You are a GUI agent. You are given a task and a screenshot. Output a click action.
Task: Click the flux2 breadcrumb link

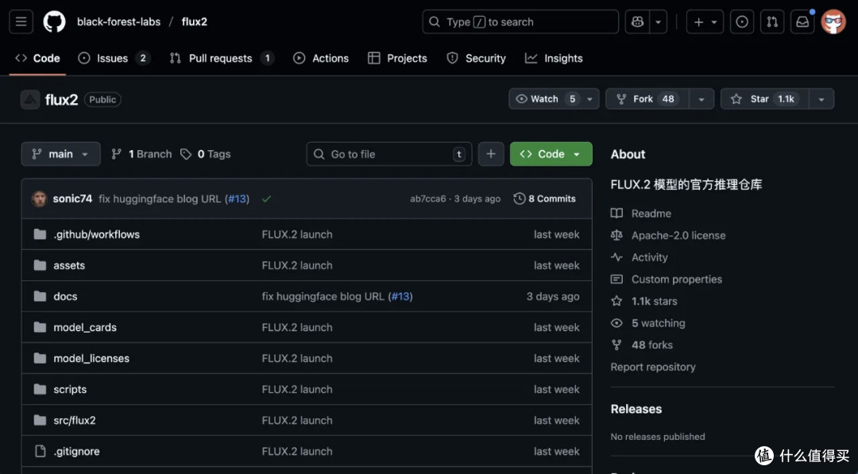(195, 22)
